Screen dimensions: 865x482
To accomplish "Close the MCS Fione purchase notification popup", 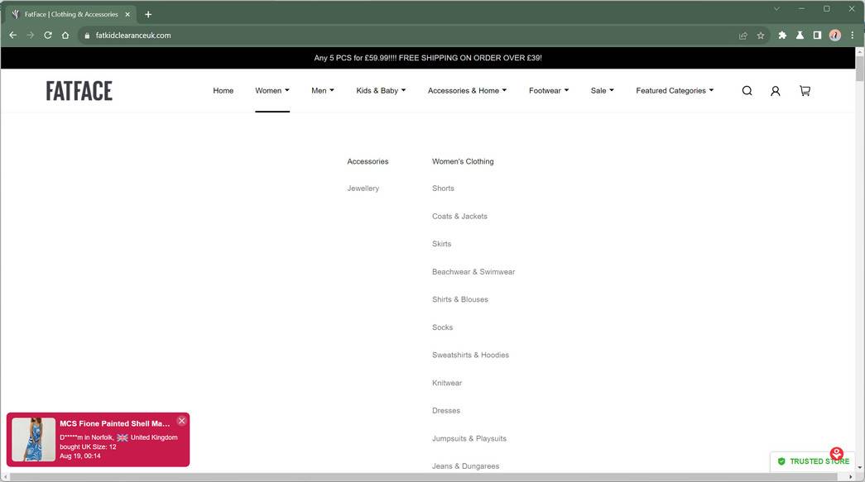I will 181,421.
